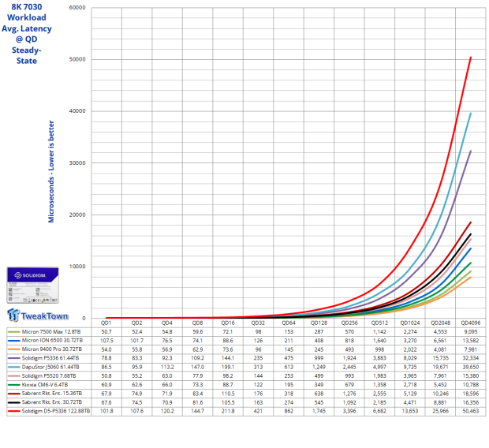Click the QD1 axis label
The width and height of the screenshot is (489, 448).
coord(106,323)
